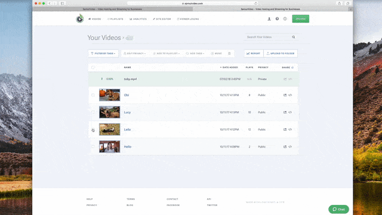Click the round icon left of Upload button
Viewport: 382px width, 215px height.
click(x=285, y=19)
